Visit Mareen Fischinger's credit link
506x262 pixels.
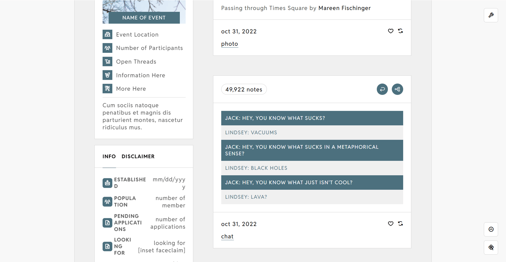344,8
